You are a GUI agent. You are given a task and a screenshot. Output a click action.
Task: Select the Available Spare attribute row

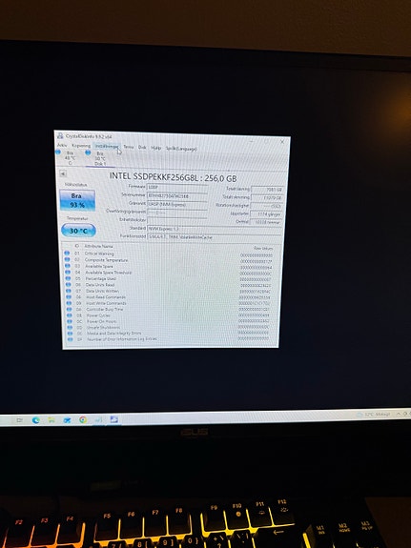[169, 267]
